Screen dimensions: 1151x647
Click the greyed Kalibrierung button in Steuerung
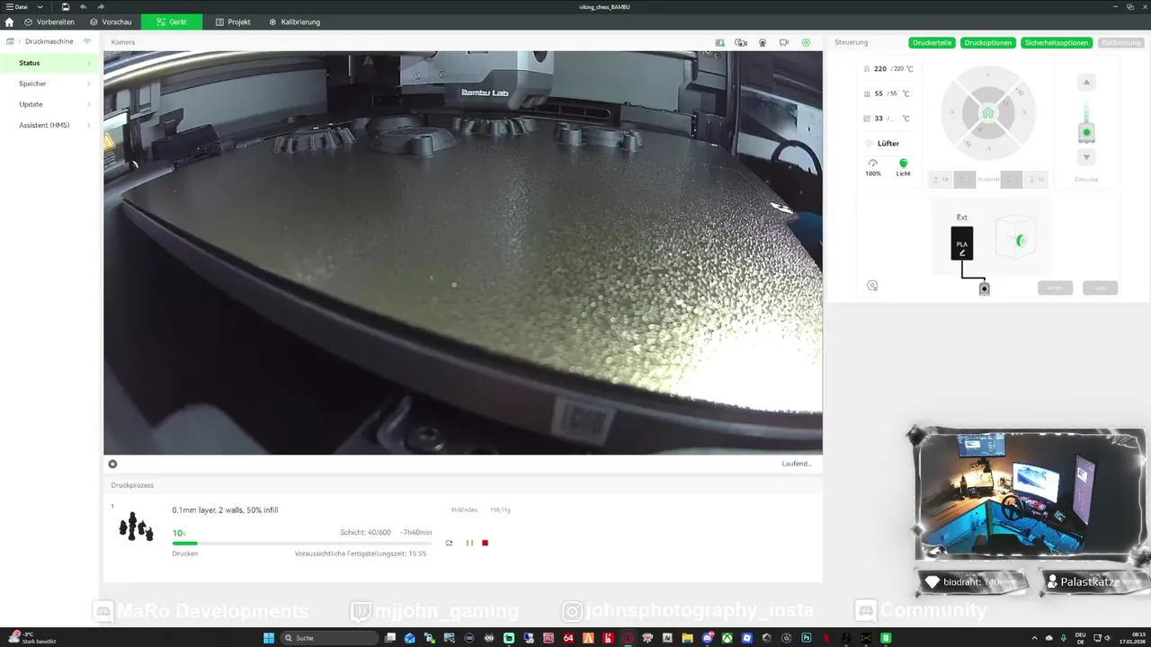1120,42
